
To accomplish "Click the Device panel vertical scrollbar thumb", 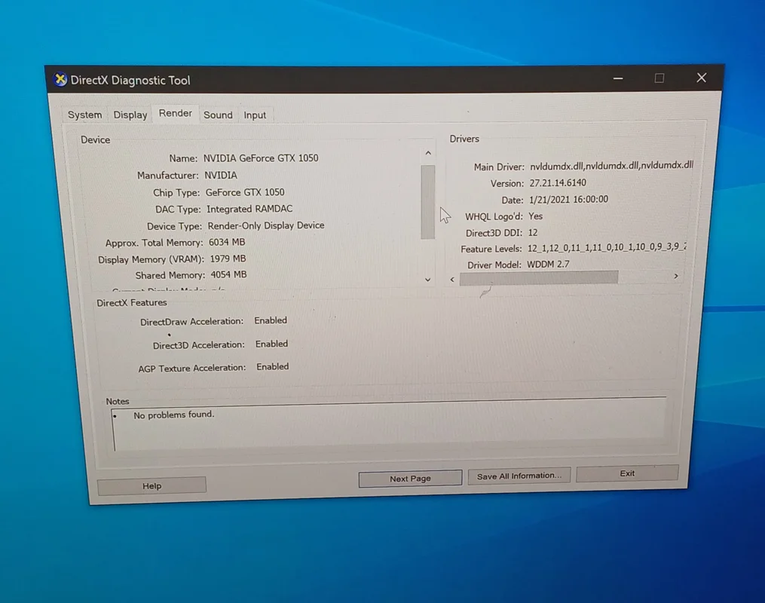I will pos(428,201).
